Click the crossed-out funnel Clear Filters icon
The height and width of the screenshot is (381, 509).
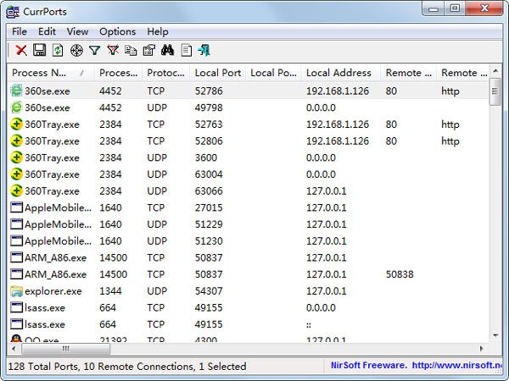click(x=113, y=50)
